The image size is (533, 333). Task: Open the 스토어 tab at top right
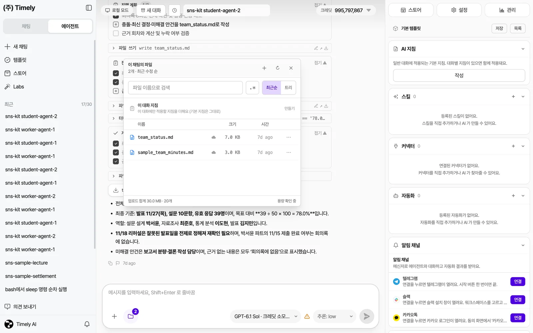[x=411, y=10]
